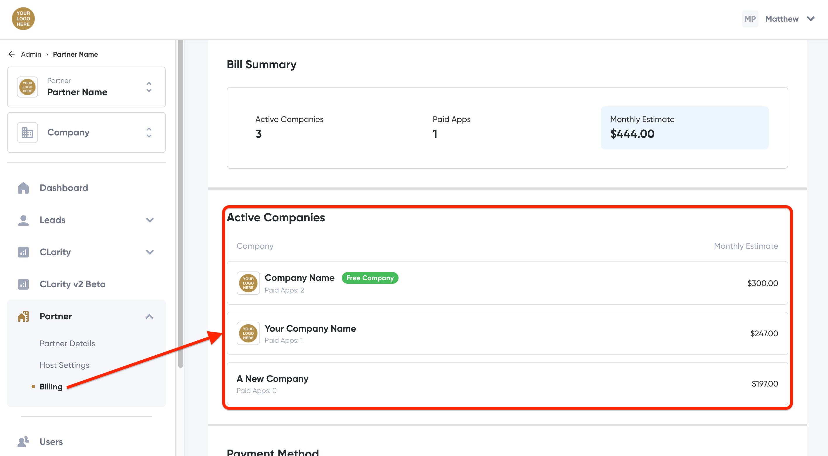Click the sidebar vertical scrollbar
828x456 pixels.
point(180,202)
